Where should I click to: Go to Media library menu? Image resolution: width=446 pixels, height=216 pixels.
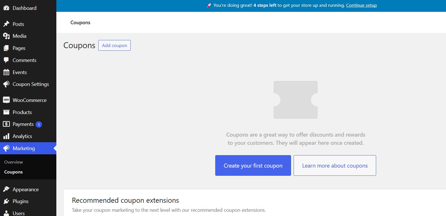28,36
